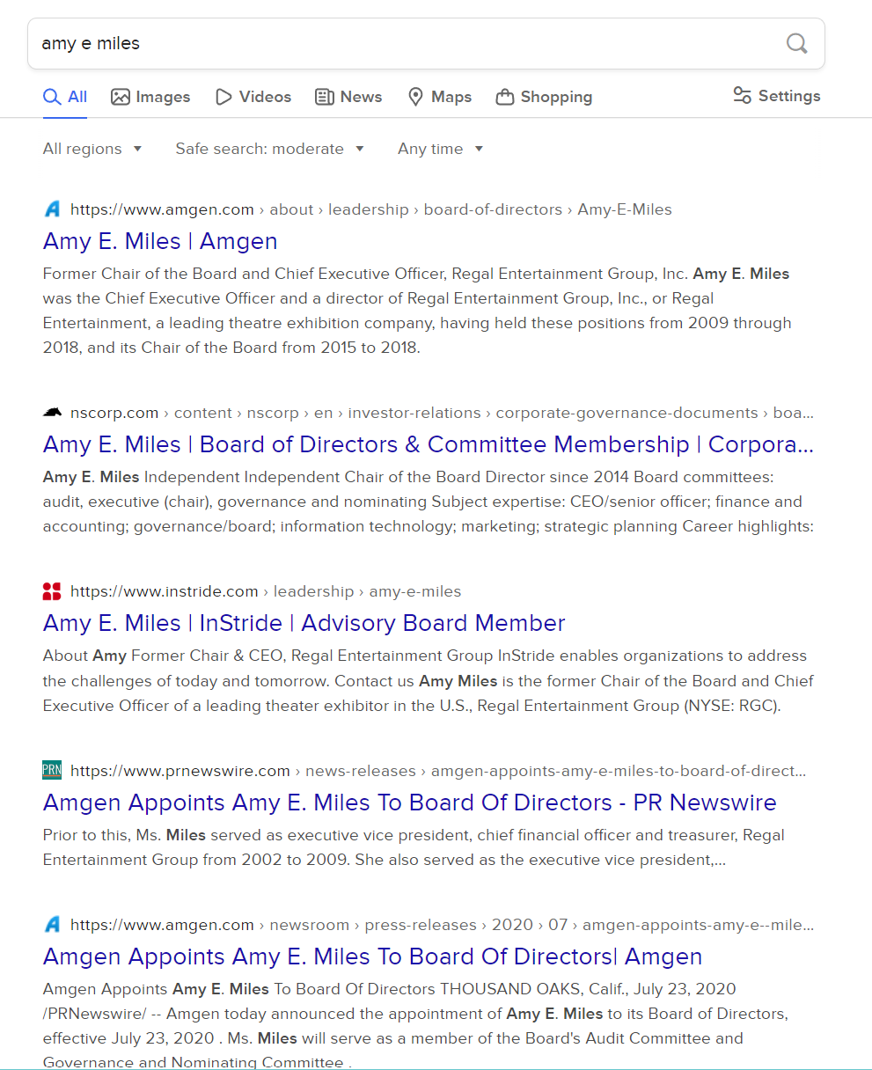
Task: Open the Amgen Appoints Amy E. Miles To Board Of Directors| Amgen result
Action: [x=373, y=956]
